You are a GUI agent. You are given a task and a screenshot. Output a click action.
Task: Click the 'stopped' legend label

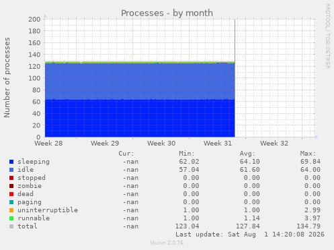click(32, 178)
